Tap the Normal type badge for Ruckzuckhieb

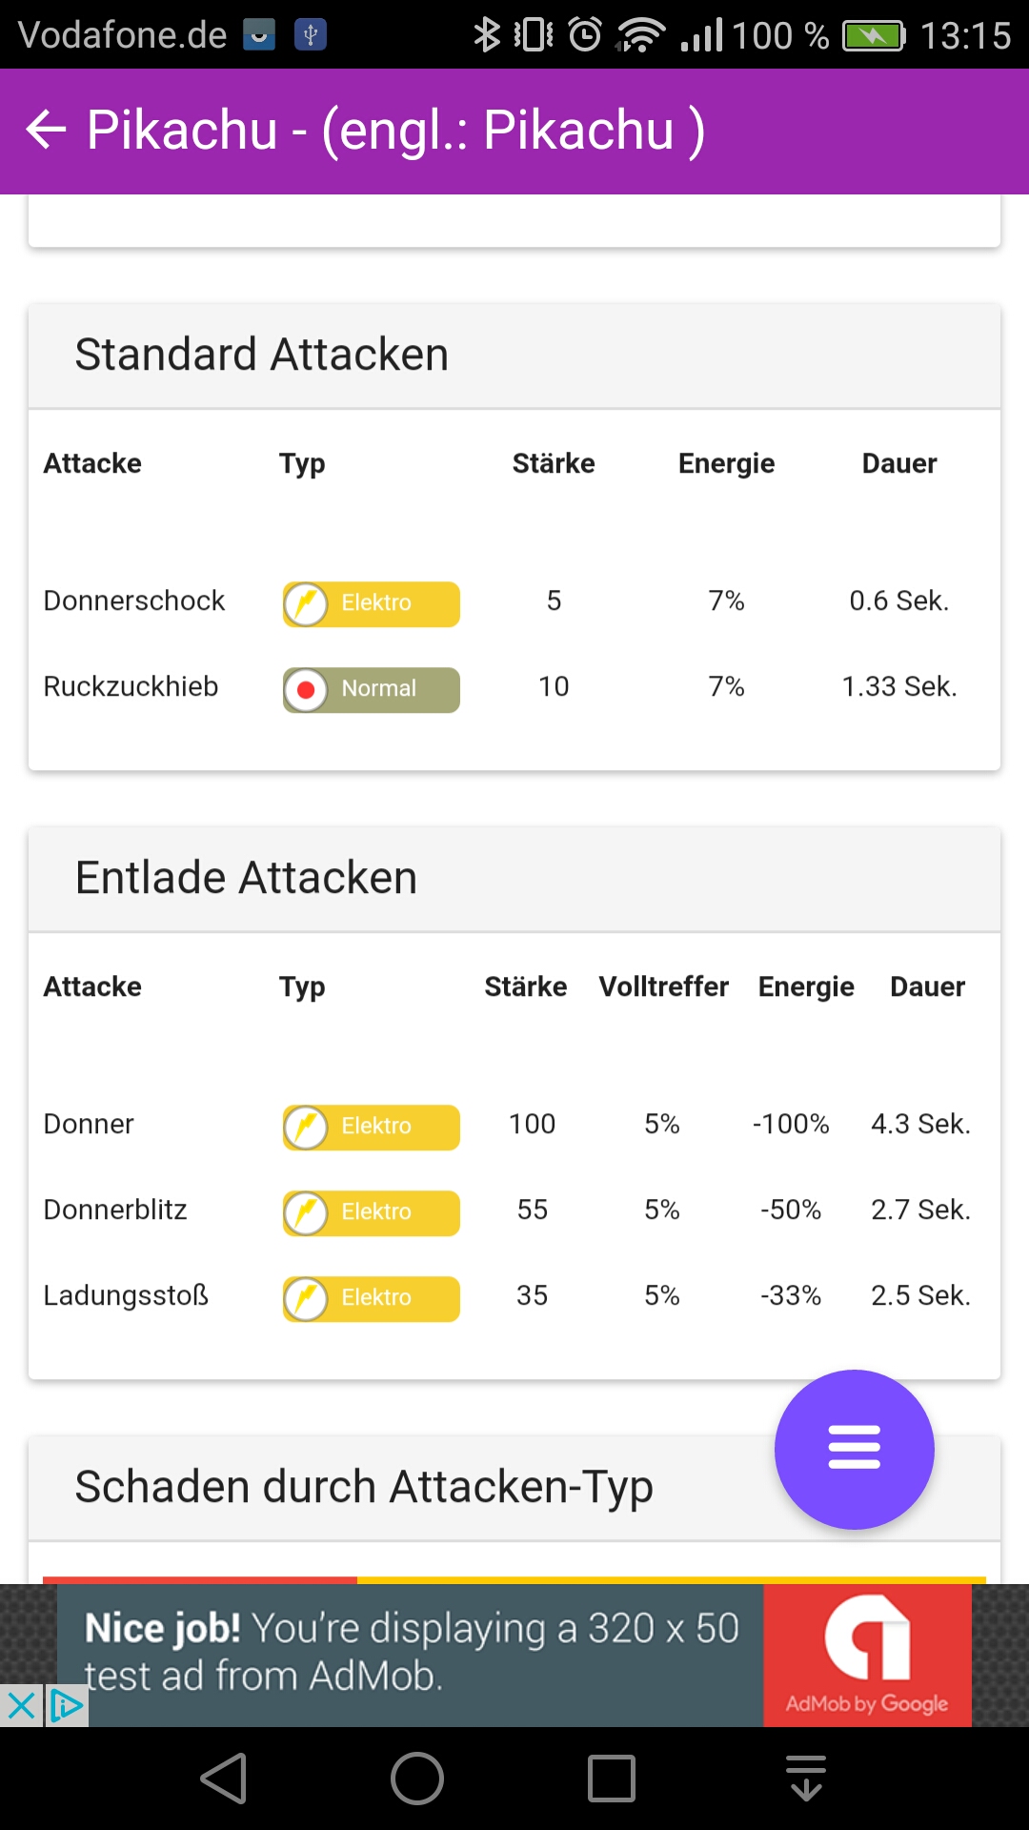point(372,689)
